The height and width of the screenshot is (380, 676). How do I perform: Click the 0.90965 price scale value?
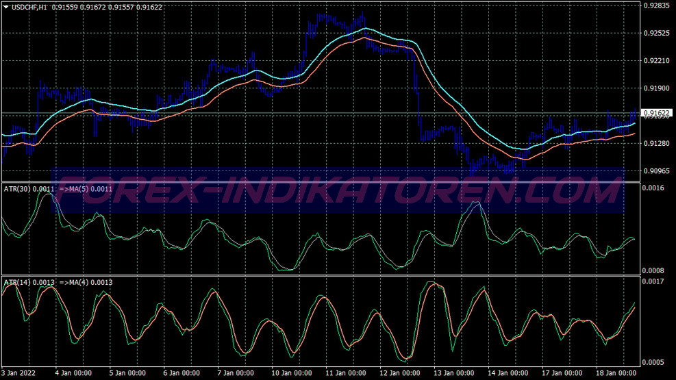[x=657, y=170]
